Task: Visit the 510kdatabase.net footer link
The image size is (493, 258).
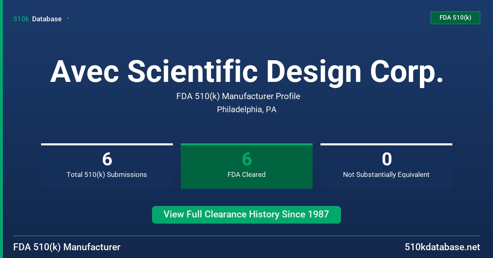Action: [442, 247]
